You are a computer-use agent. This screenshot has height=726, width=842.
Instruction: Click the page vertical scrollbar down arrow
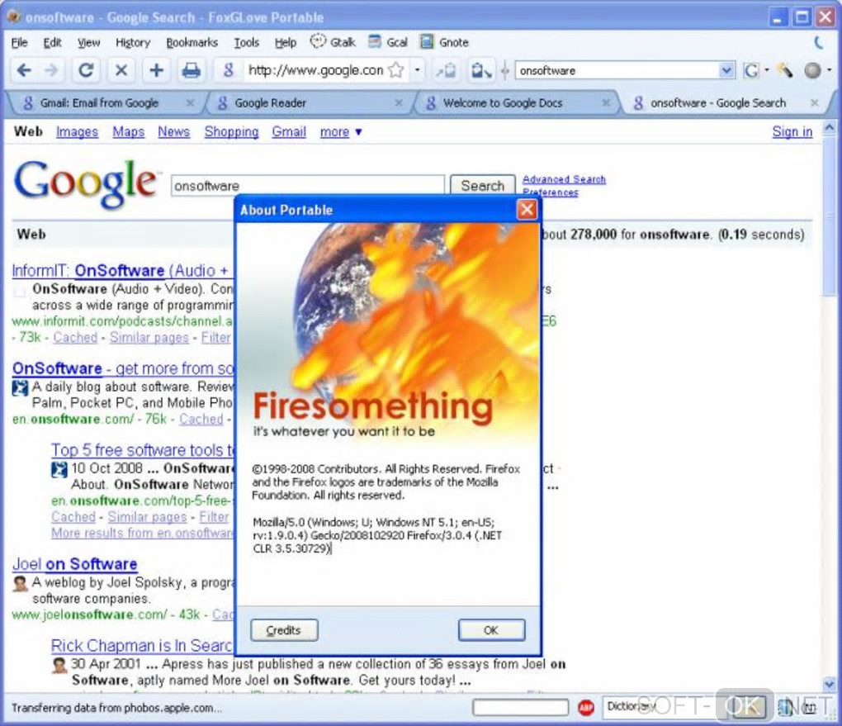829,685
